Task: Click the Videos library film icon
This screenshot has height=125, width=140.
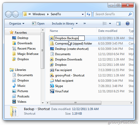Action: point(14,101)
